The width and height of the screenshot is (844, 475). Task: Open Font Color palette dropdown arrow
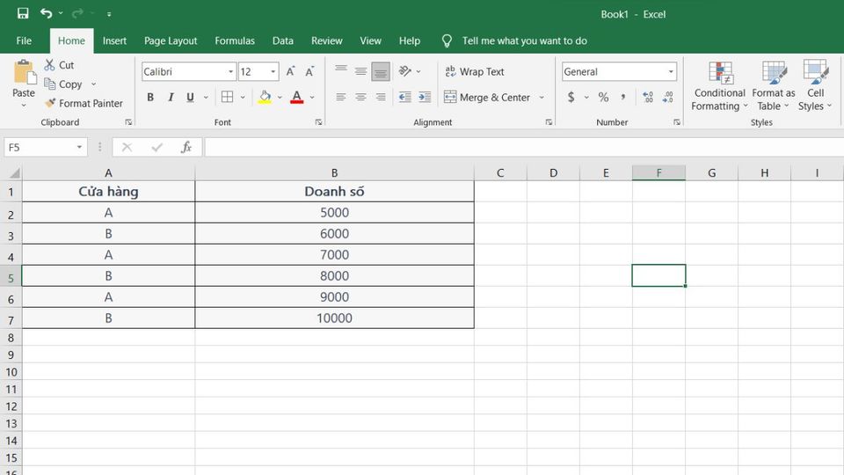[312, 98]
